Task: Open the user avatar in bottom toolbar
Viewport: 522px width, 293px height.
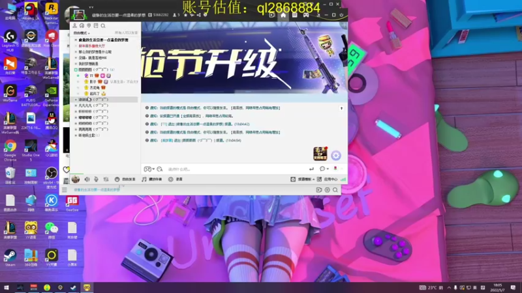Action: pyautogui.click(x=76, y=180)
